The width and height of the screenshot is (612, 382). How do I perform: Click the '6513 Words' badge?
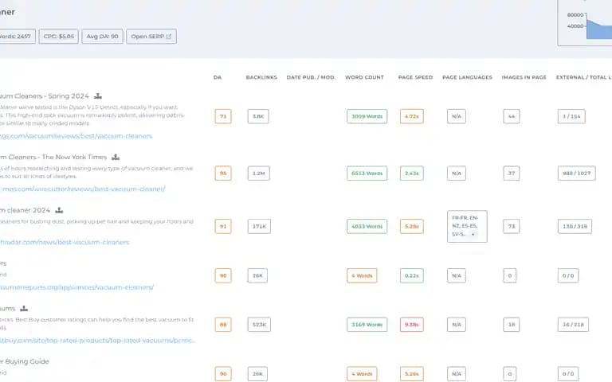tap(367, 173)
